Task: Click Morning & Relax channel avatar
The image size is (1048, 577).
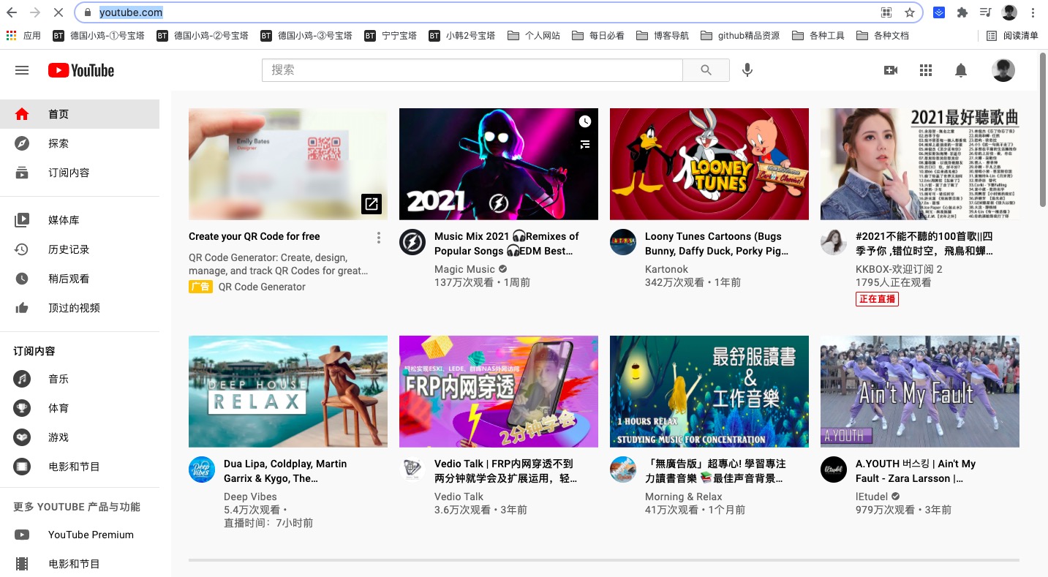Action: click(623, 469)
